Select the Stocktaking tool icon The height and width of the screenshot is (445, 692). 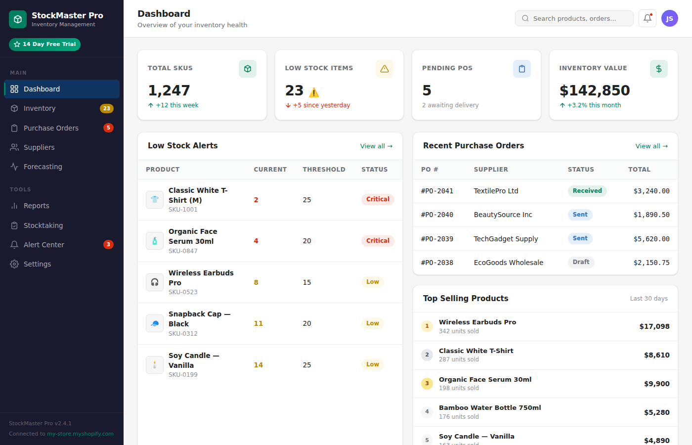pos(15,225)
